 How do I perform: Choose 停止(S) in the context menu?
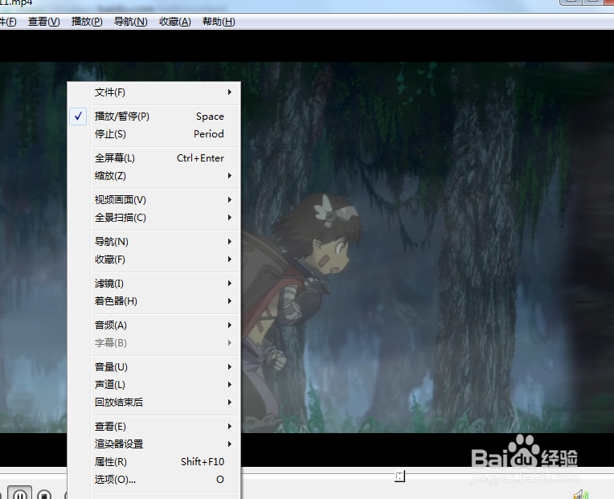click(x=154, y=134)
